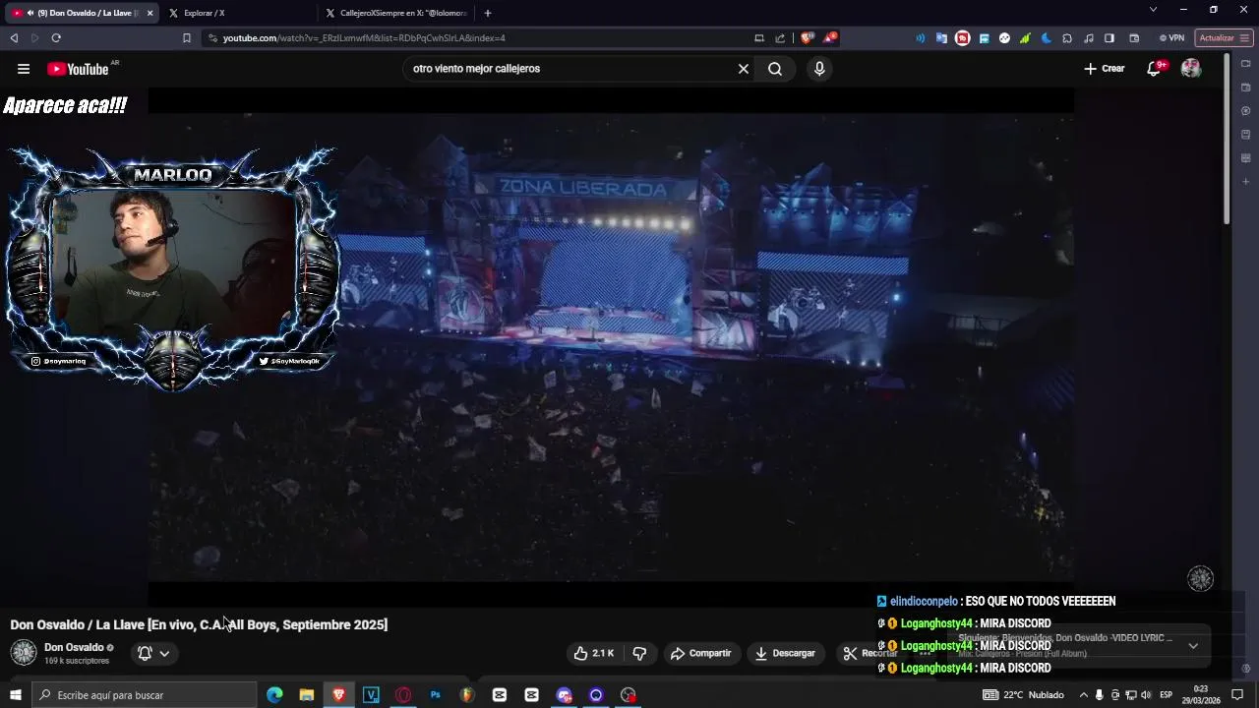The height and width of the screenshot is (708, 1259).
Task: Open the Don Osvaldo channel name link
Action: [x=74, y=647]
